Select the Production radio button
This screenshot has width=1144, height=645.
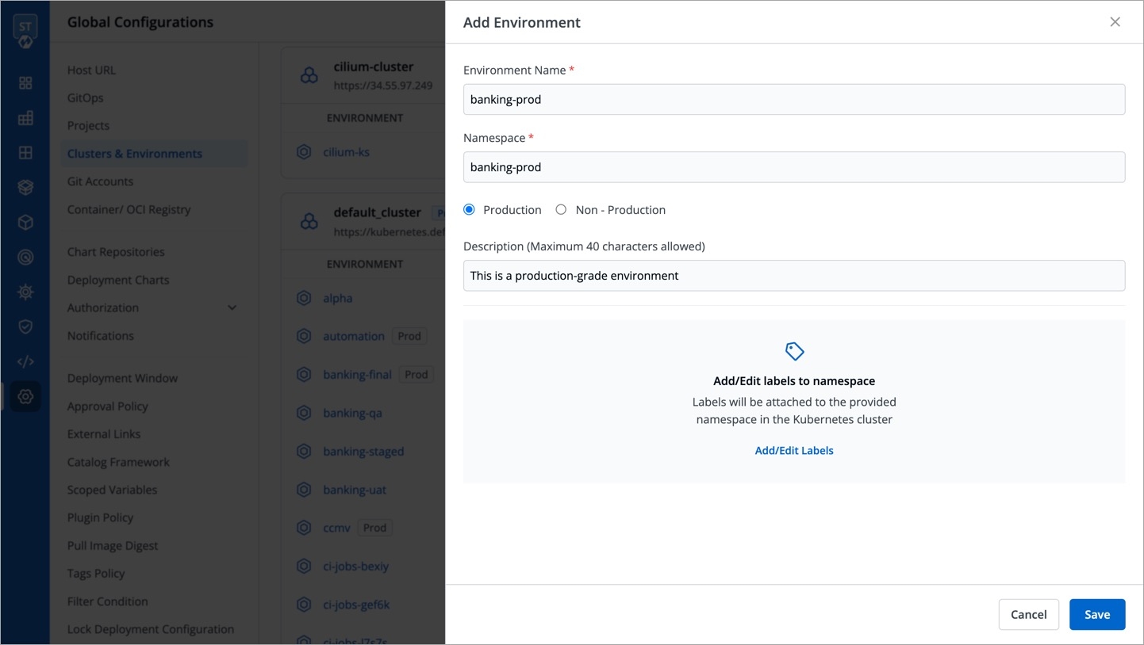469,210
